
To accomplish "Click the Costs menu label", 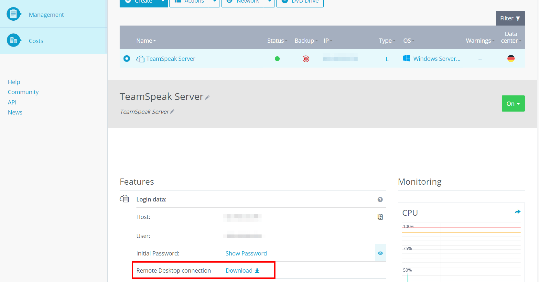I will pyautogui.click(x=36, y=41).
